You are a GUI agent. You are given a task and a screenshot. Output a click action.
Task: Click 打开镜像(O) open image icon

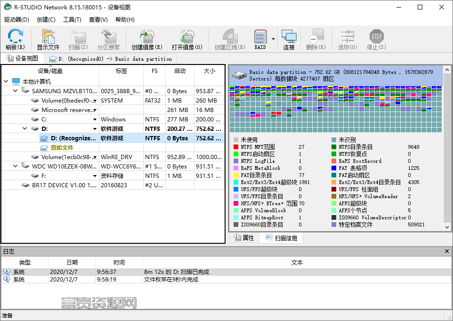[x=187, y=36]
